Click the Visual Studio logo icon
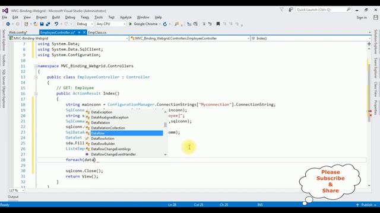Screen dimensions: 380x213 pos(5,11)
